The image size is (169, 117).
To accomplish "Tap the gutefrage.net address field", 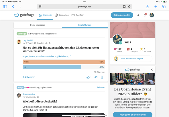I will pyautogui.click(x=84, y=7).
